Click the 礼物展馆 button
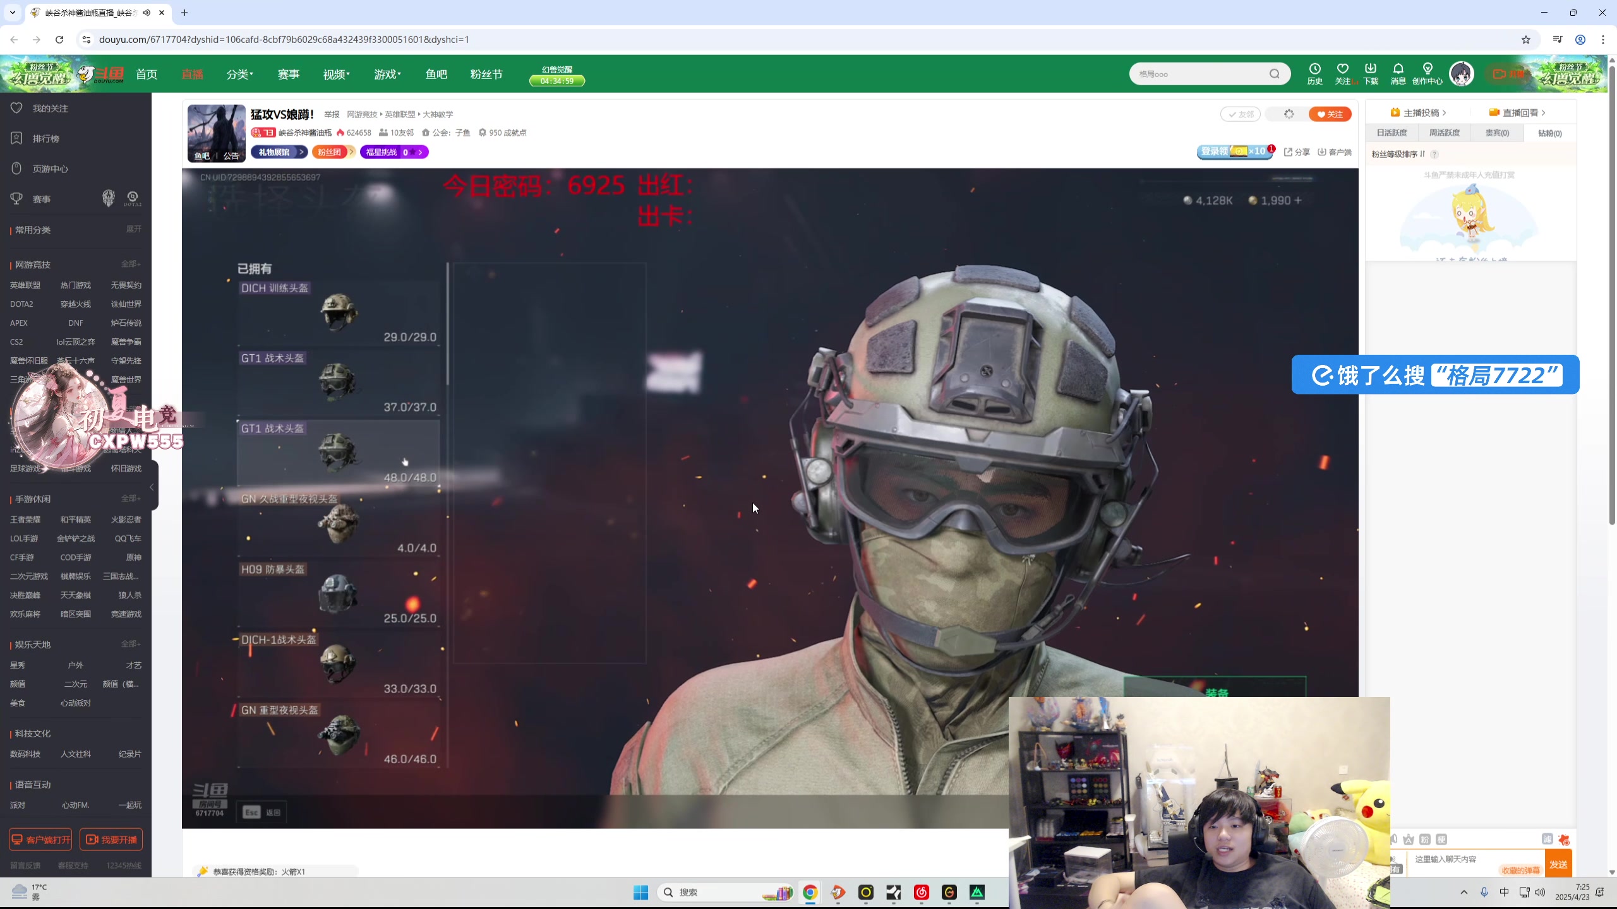The width and height of the screenshot is (1617, 909). (x=279, y=152)
